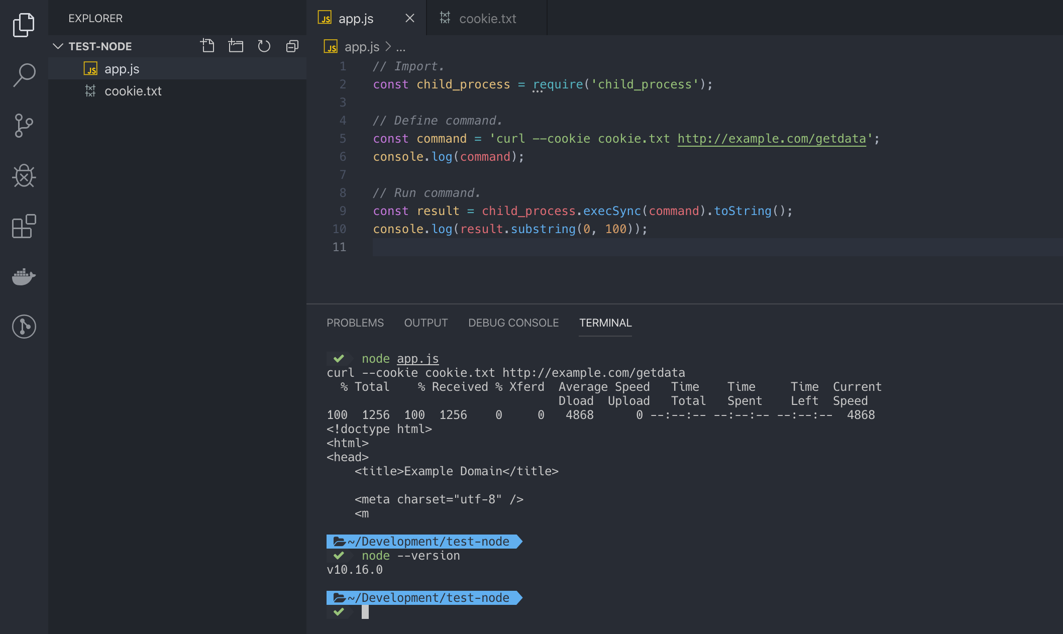
Task: Open the Run and Debug view
Action: [24, 176]
